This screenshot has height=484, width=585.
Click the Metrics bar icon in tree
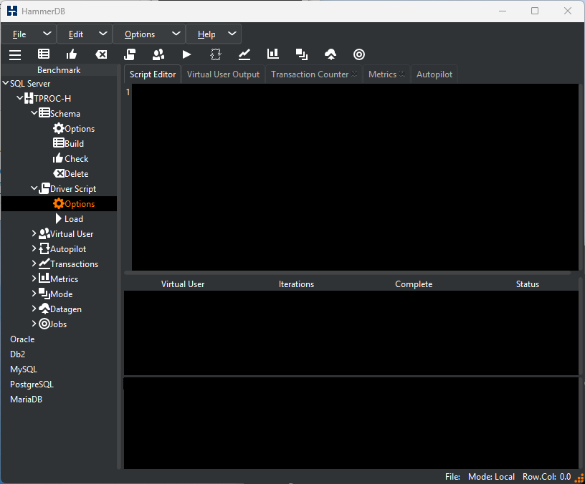coord(44,278)
